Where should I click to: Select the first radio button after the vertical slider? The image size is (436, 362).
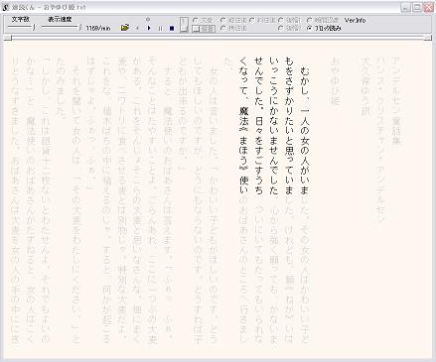point(195,20)
